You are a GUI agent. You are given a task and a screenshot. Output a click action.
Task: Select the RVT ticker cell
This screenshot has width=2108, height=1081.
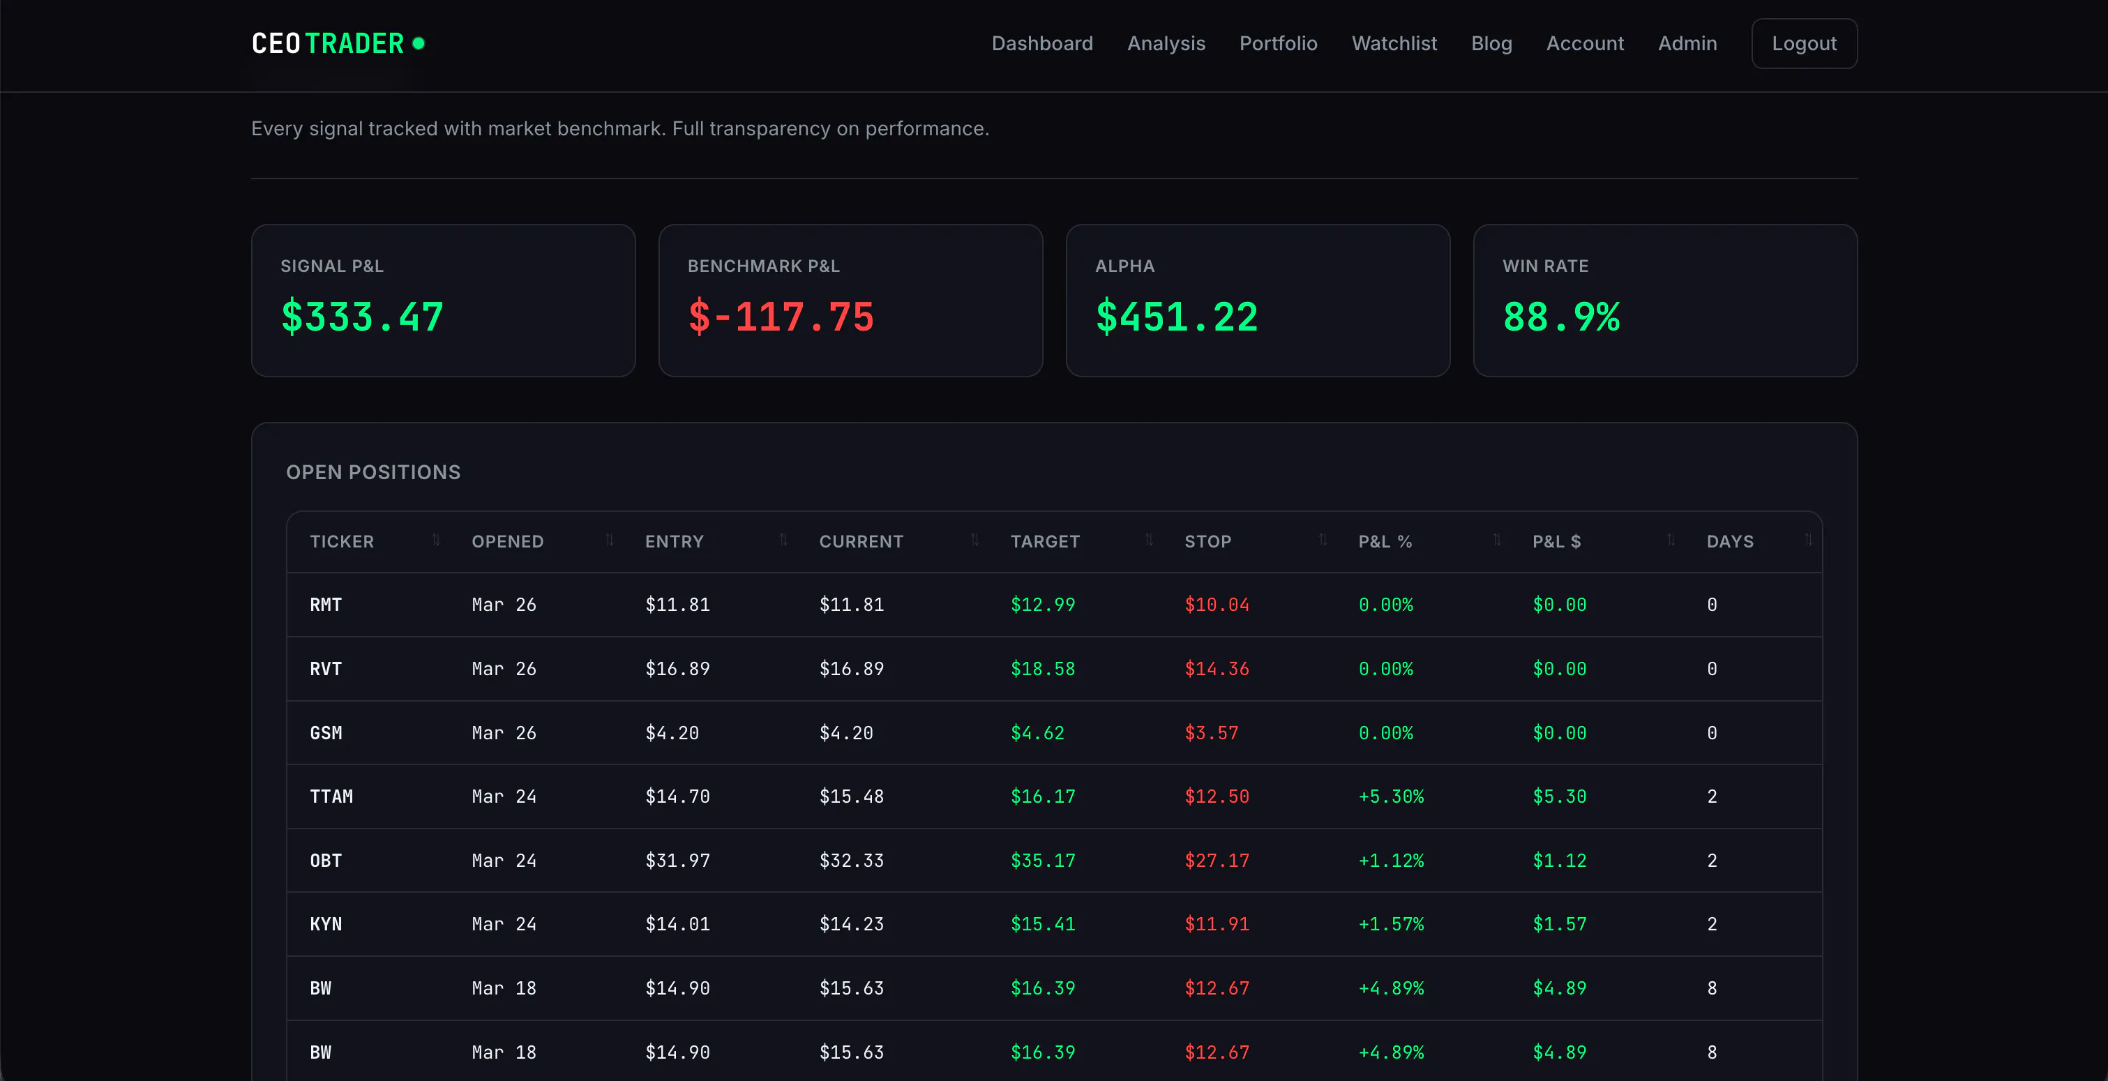[326, 669]
